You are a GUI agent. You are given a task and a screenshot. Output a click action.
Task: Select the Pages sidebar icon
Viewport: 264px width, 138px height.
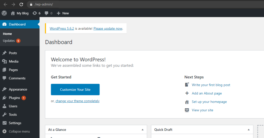pyautogui.click(x=4, y=70)
